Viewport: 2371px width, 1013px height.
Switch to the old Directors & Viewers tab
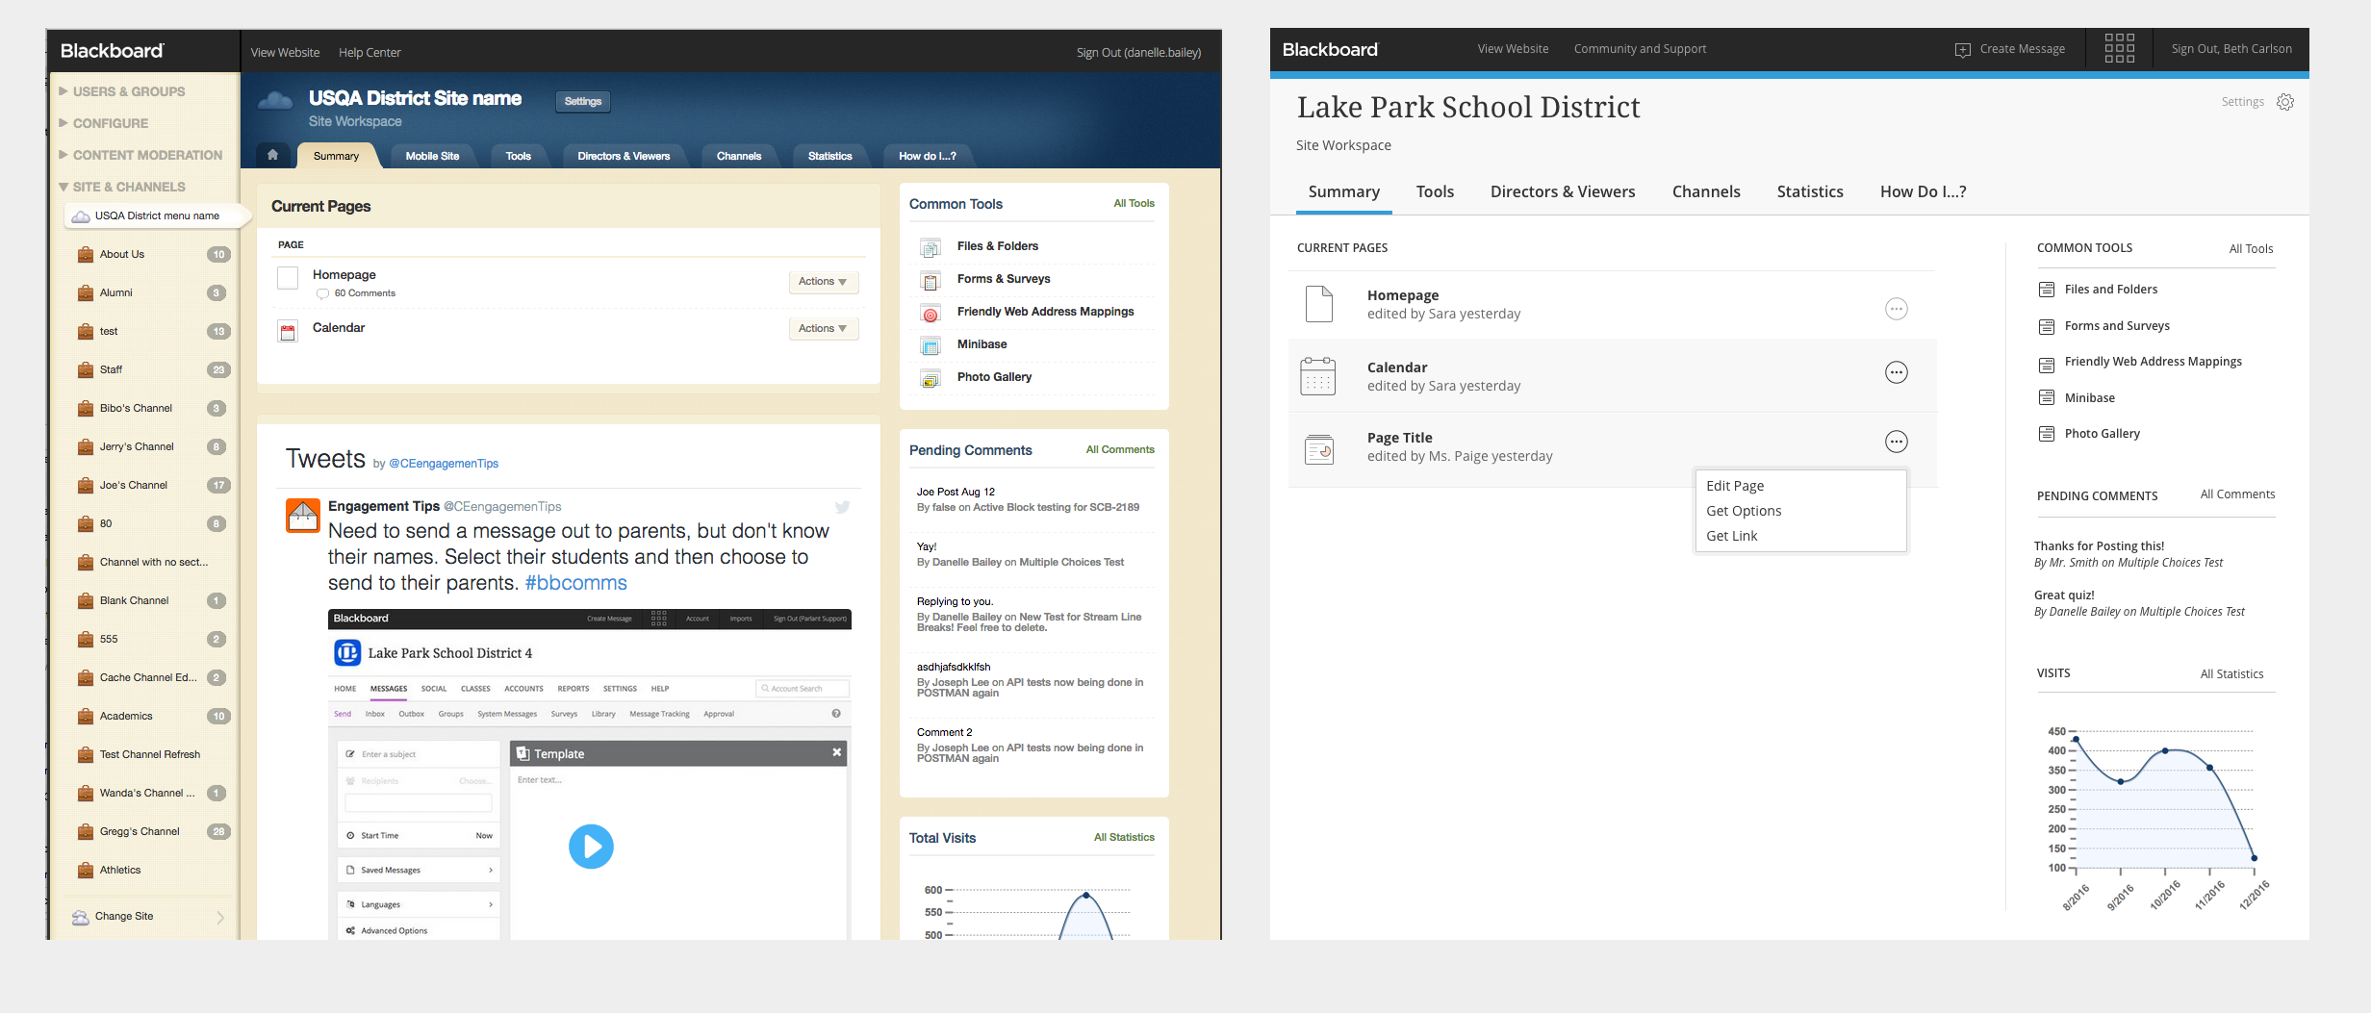(624, 156)
